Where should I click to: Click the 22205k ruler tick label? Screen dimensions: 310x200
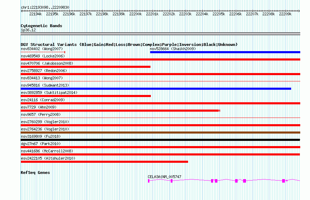[219, 14]
